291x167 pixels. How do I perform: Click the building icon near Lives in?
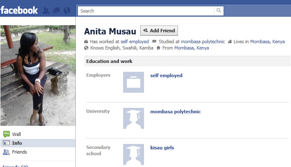[x=230, y=42]
